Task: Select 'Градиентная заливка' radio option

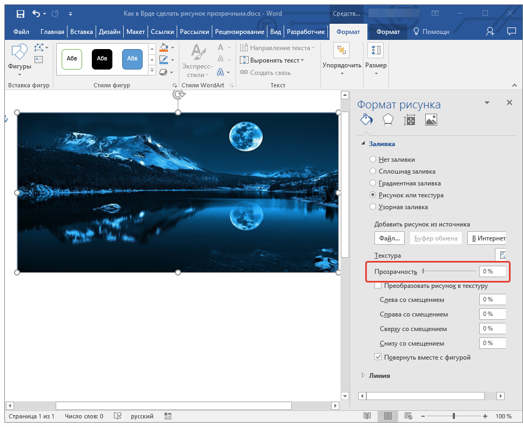Action: [x=373, y=183]
